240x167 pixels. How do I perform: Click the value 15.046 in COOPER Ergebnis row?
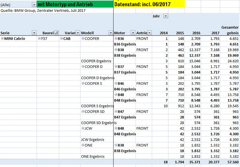coord(195,61)
